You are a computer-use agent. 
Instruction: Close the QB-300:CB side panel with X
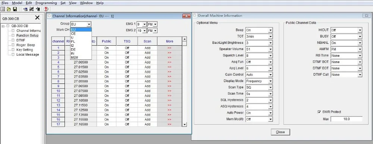(x=37, y=17)
